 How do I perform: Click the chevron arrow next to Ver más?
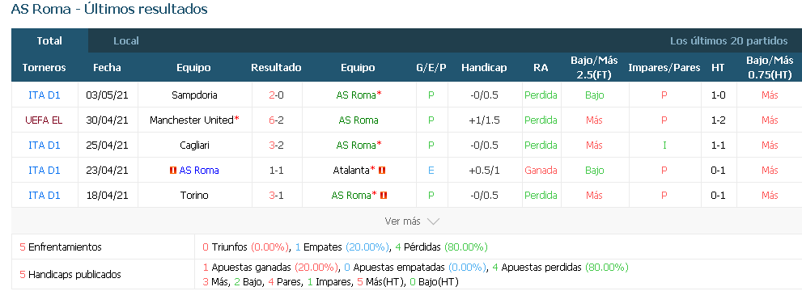click(x=433, y=221)
